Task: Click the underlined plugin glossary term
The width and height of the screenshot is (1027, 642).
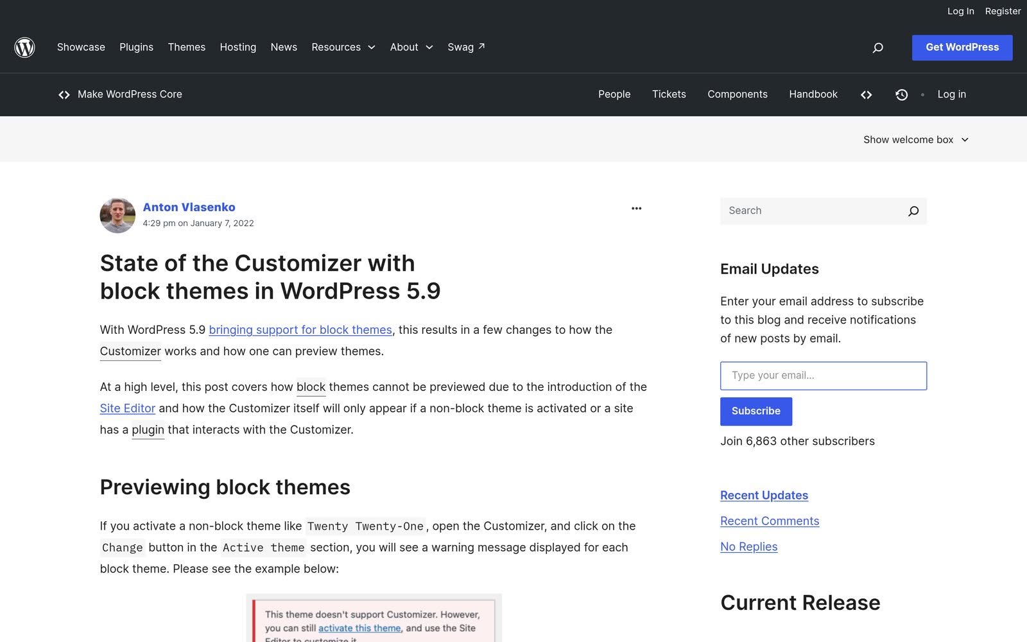Action: [x=148, y=430]
